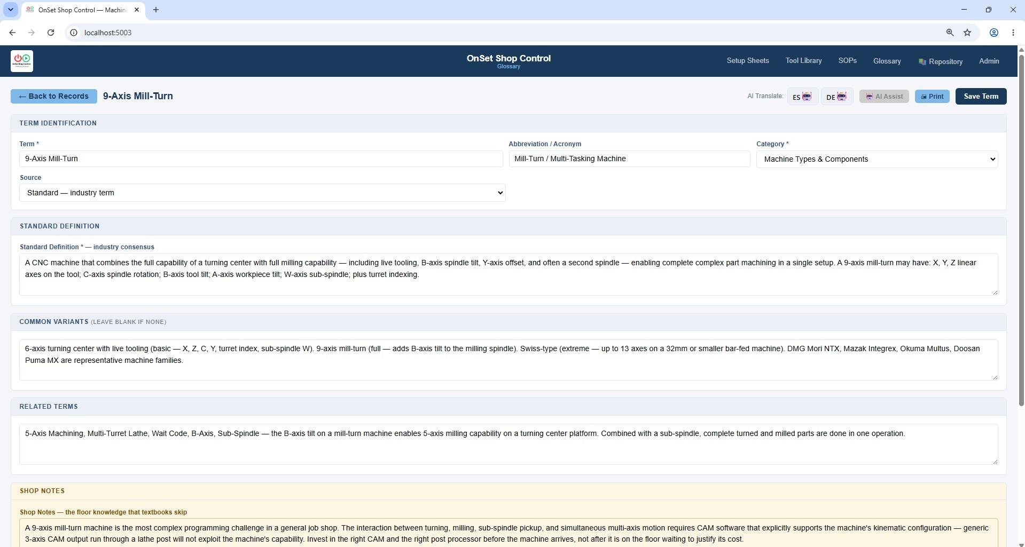Image resolution: width=1025 pixels, height=547 pixels.
Task: Open Admin in the top navigation
Action: coord(989,61)
